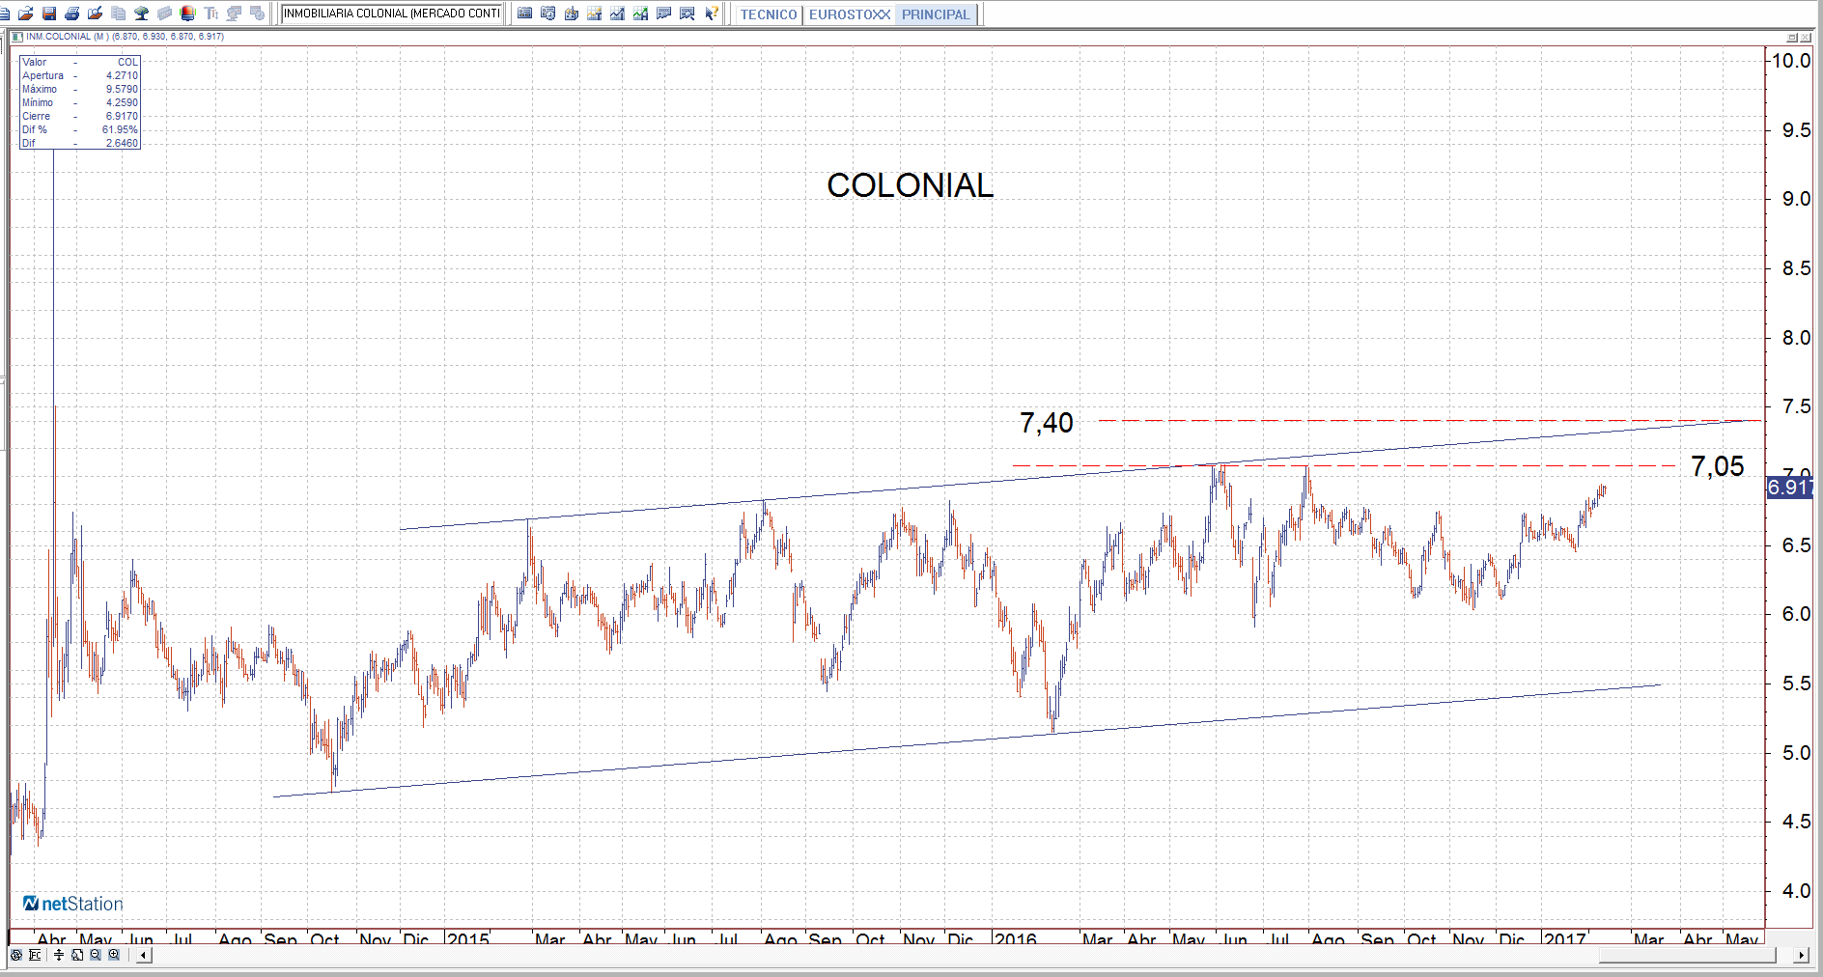Print the chart using the printer icon
This screenshot has width=1823, height=977.
click(72, 14)
